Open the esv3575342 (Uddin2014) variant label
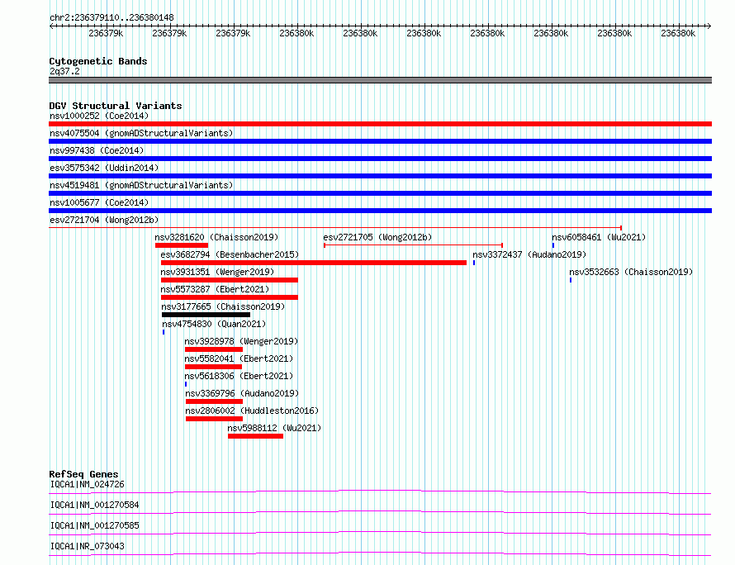 [x=104, y=168]
